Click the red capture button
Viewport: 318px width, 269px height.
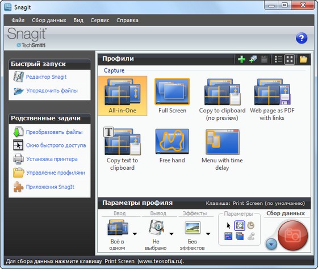click(292, 236)
